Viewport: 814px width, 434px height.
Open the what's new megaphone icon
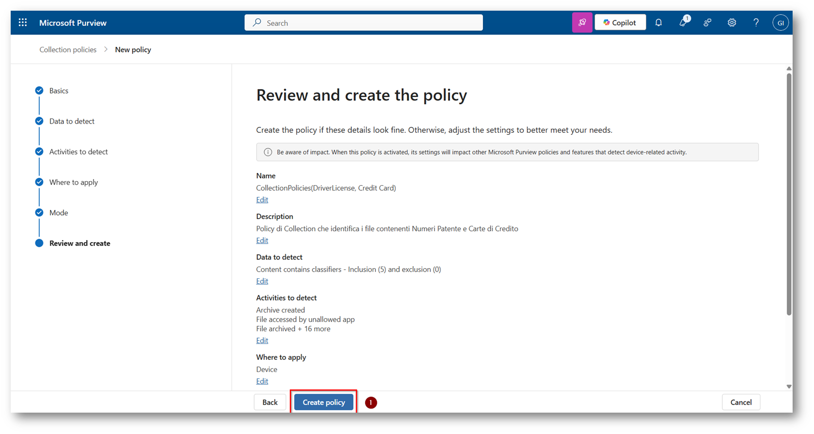pyautogui.click(x=683, y=22)
